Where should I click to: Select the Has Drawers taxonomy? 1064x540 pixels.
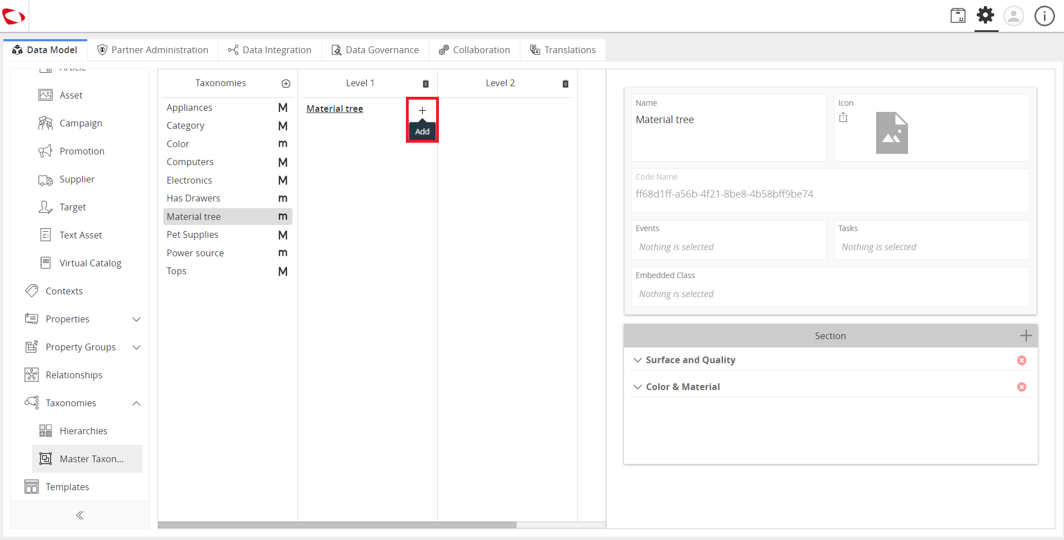[228, 198]
